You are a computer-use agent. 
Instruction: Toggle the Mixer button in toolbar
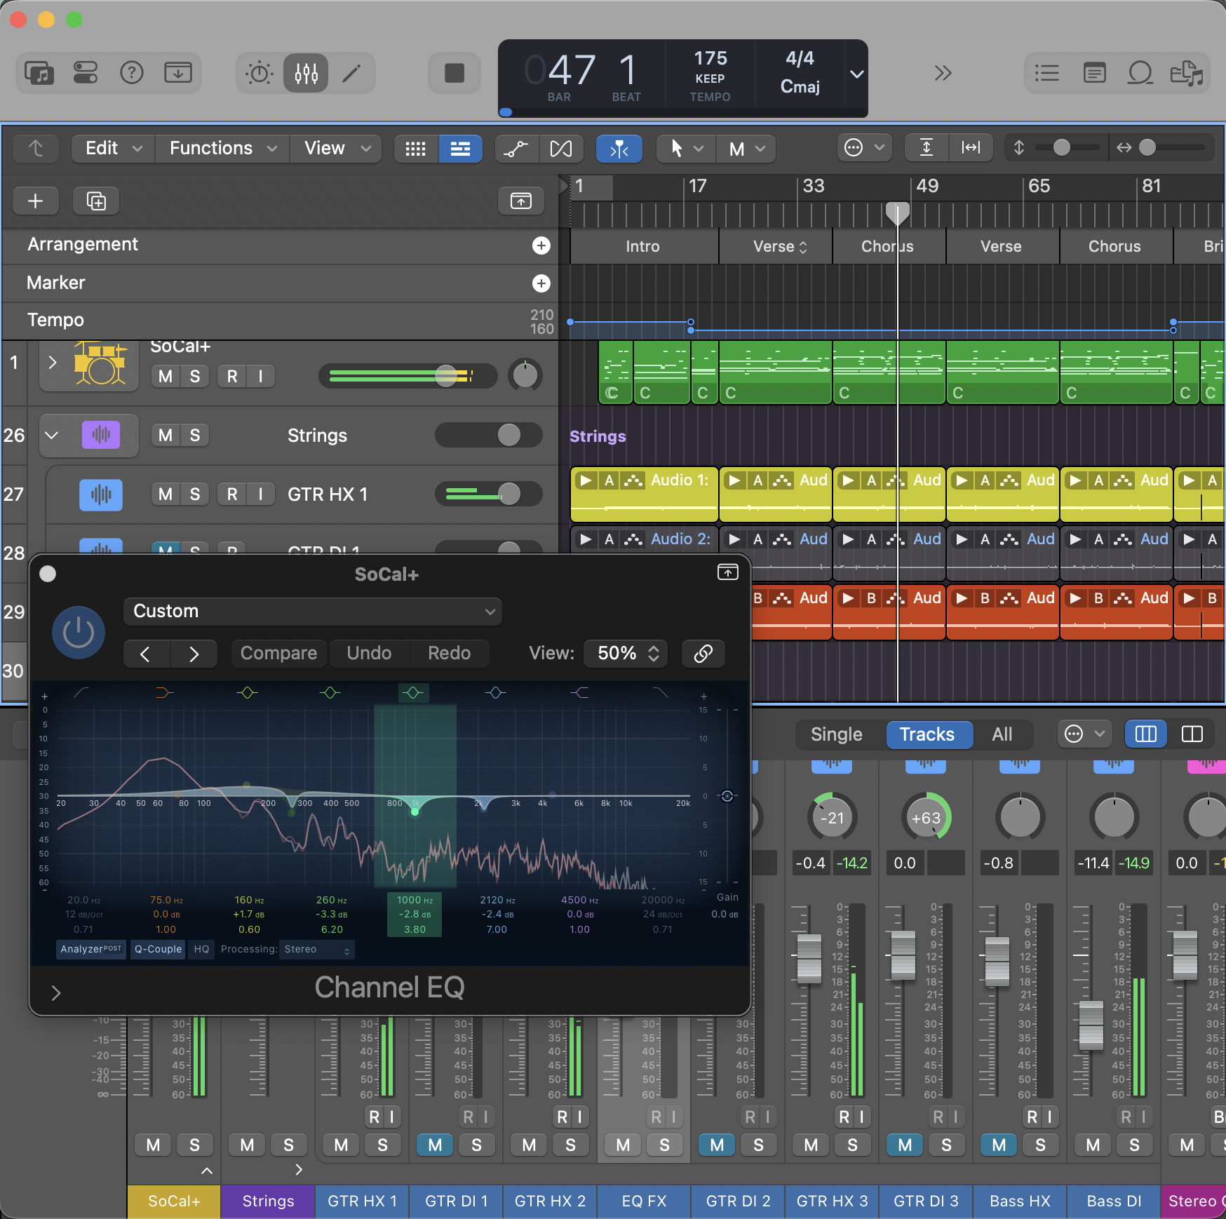[306, 73]
